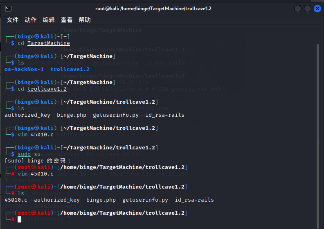Open the 查看 menu
The height and width of the screenshot is (229, 324).
(x=67, y=20)
